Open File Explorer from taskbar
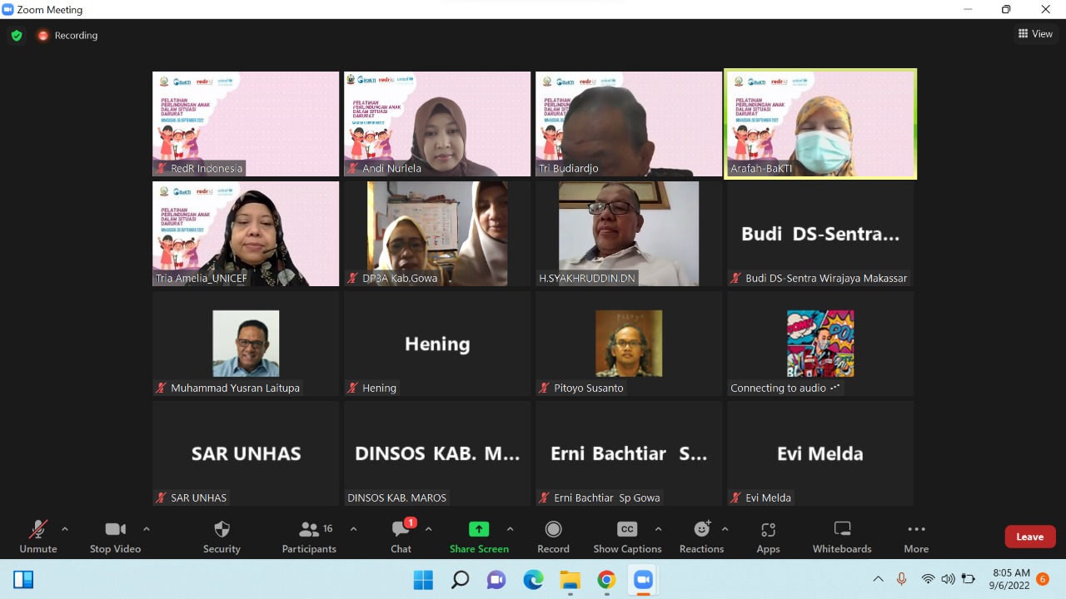 coord(570,580)
